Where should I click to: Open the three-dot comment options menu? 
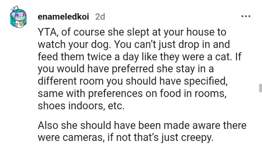(x=246, y=17)
